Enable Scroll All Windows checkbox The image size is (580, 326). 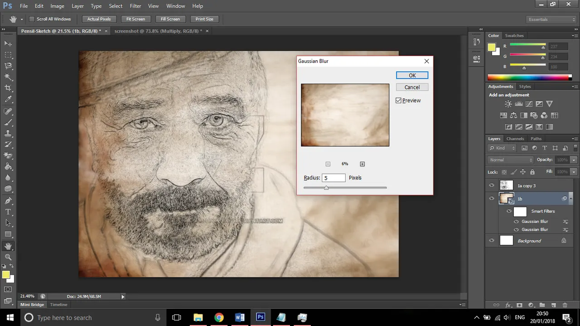click(32, 19)
